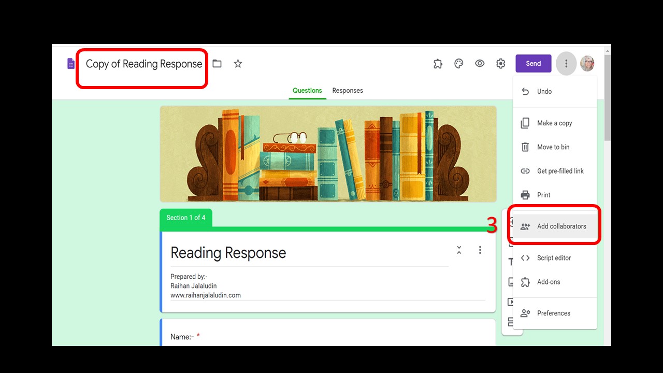Click the 'Name:-' question title
This screenshot has height=373, width=663.
(x=182, y=337)
